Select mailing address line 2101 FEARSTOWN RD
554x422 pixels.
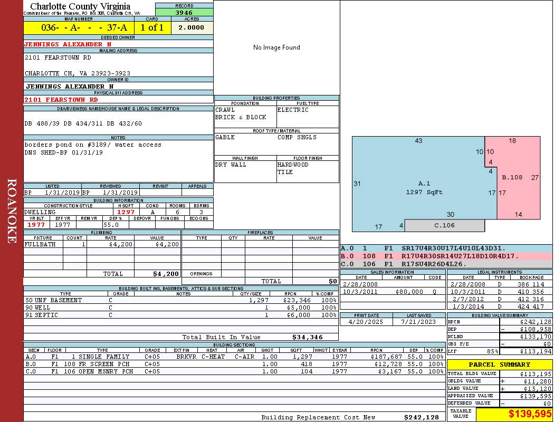pyautogui.click(x=58, y=57)
